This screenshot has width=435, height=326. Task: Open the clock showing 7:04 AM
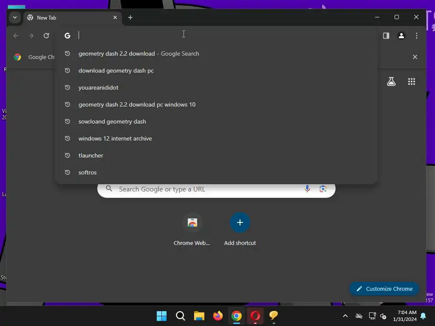click(405, 316)
